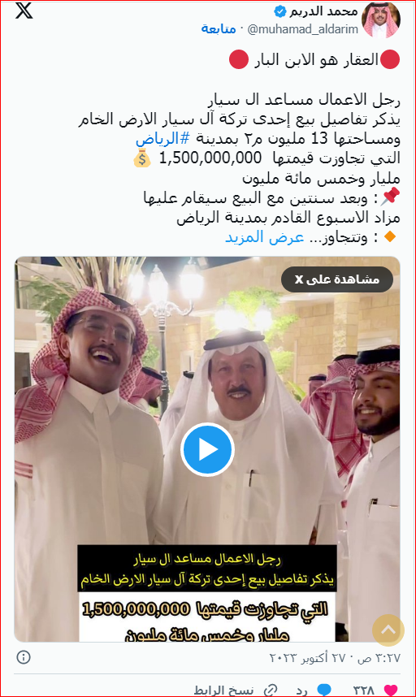
Task: Open محمد الدريم profile avatar
Action: (381, 19)
